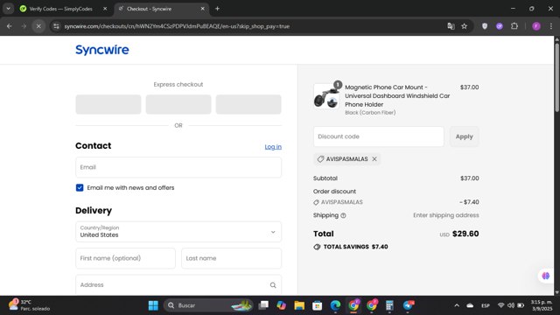Focus the Address field
Screen dimensions: 560x315
pyautogui.click(x=178, y=284)
